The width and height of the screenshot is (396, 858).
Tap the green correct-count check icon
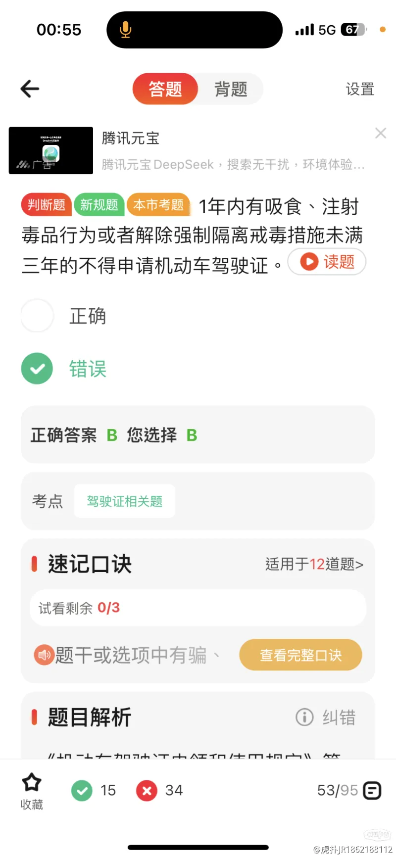pos(82,790)
